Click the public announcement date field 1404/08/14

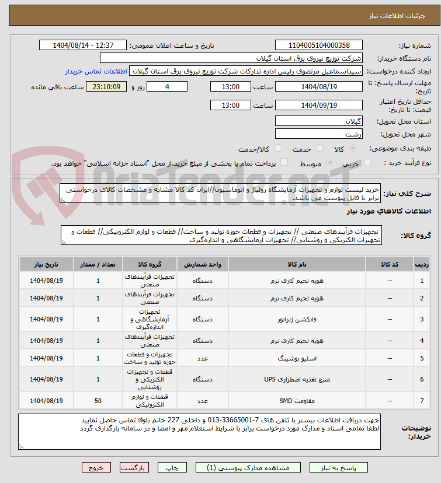pos(82,45)
